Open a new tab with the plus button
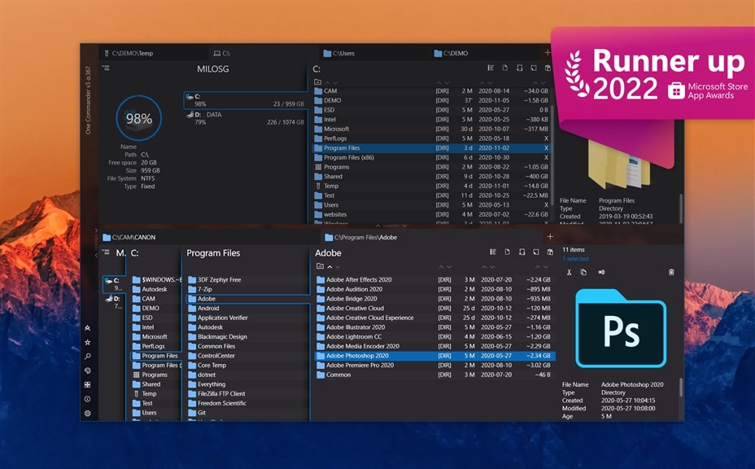The image size is (755, 469). click(550, 236)
